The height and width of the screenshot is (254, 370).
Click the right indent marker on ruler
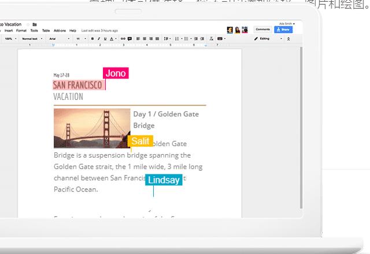click(206, 45)
